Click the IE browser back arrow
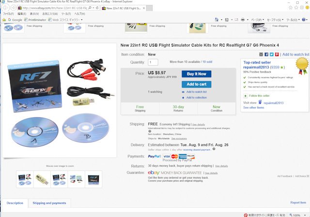The image size is (310, 217). (5, 8)
